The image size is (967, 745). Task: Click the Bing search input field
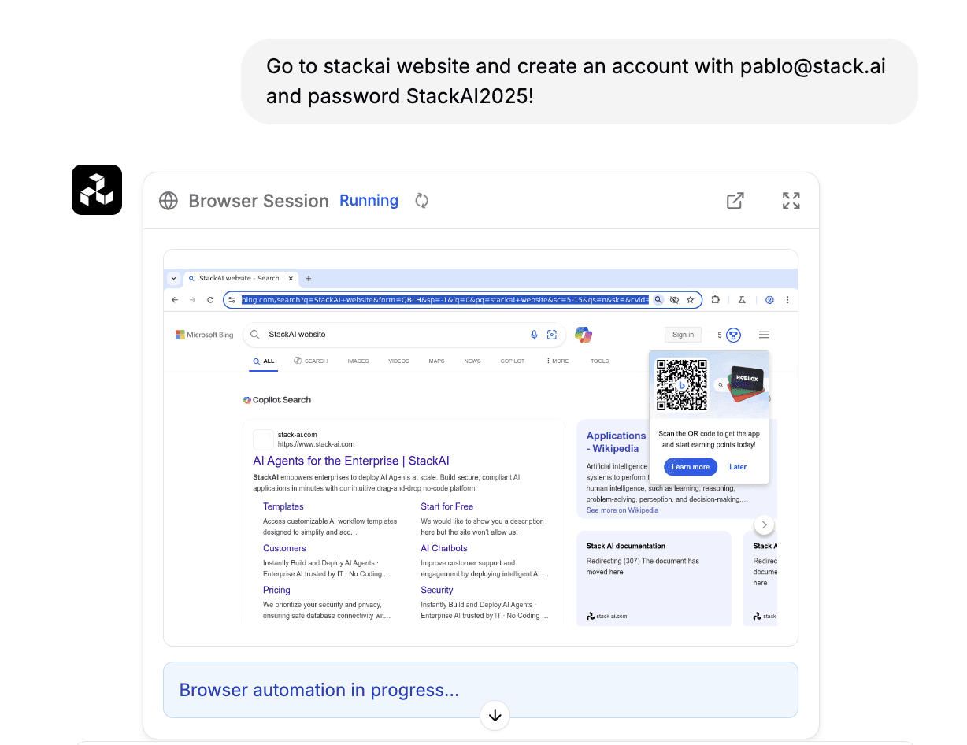click(x=404, y=335)
